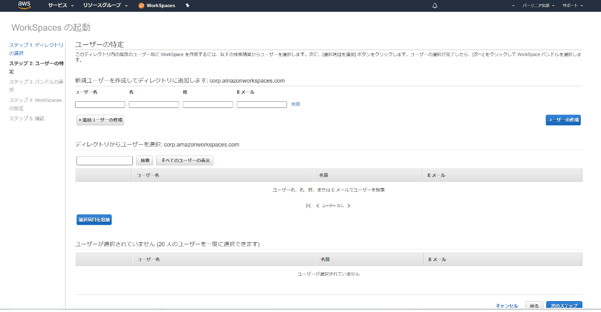The height and width of the screenshot is (312, 601).
Task: Click the pin shortcut icon in the navbar
Action: point(187,5)
